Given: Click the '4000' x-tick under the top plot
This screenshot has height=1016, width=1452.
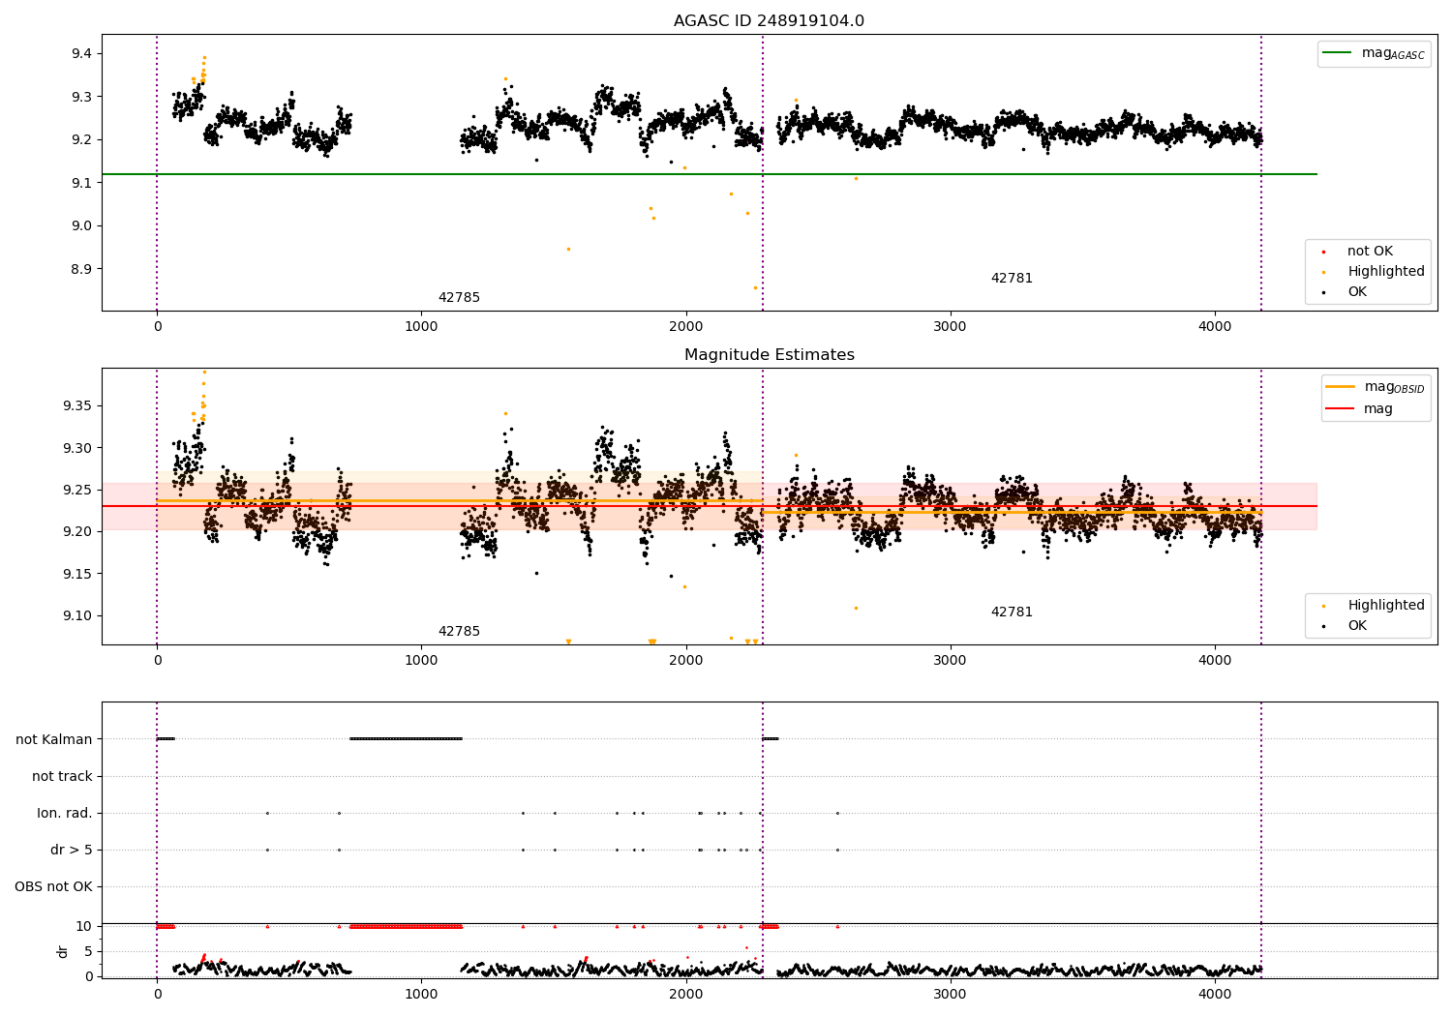Looking at the screenshot, I should coord(1215,327).
